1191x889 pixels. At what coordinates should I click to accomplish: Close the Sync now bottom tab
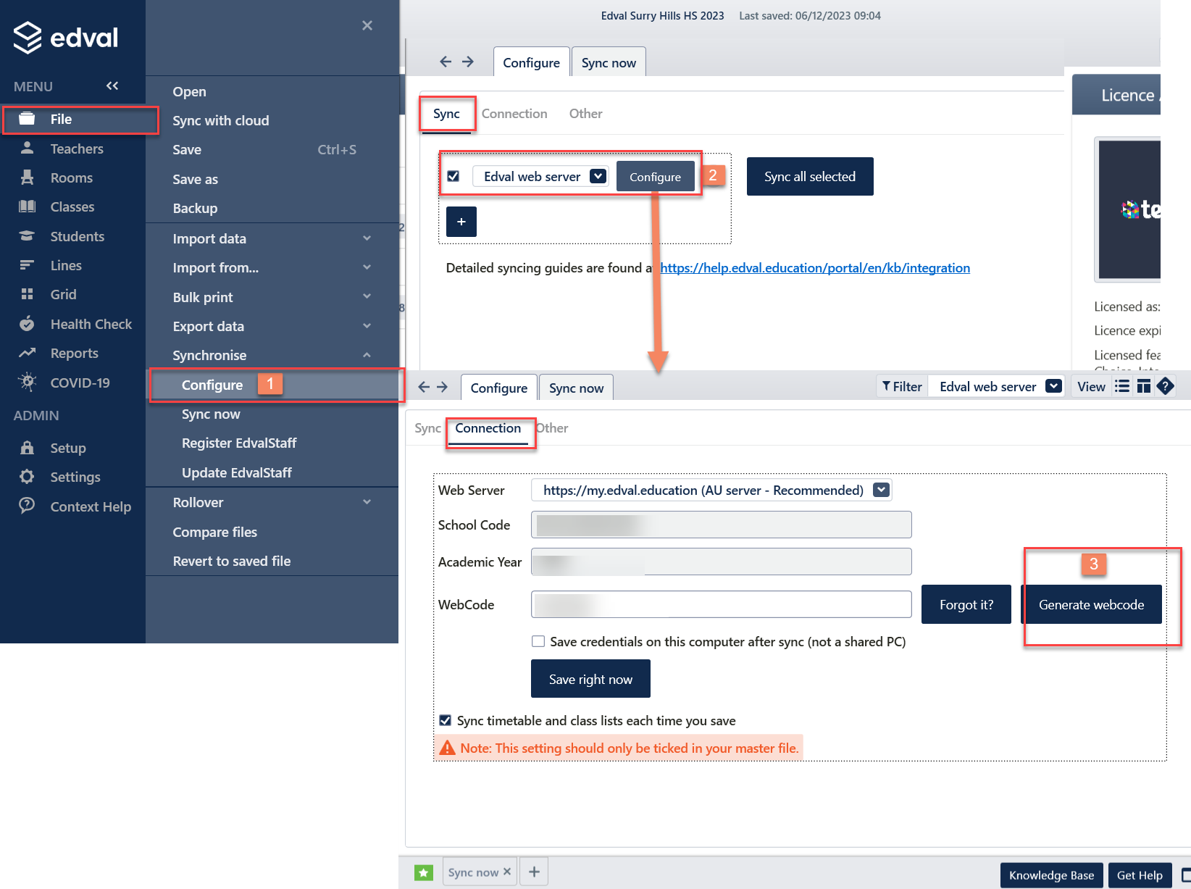coord(507,872)
